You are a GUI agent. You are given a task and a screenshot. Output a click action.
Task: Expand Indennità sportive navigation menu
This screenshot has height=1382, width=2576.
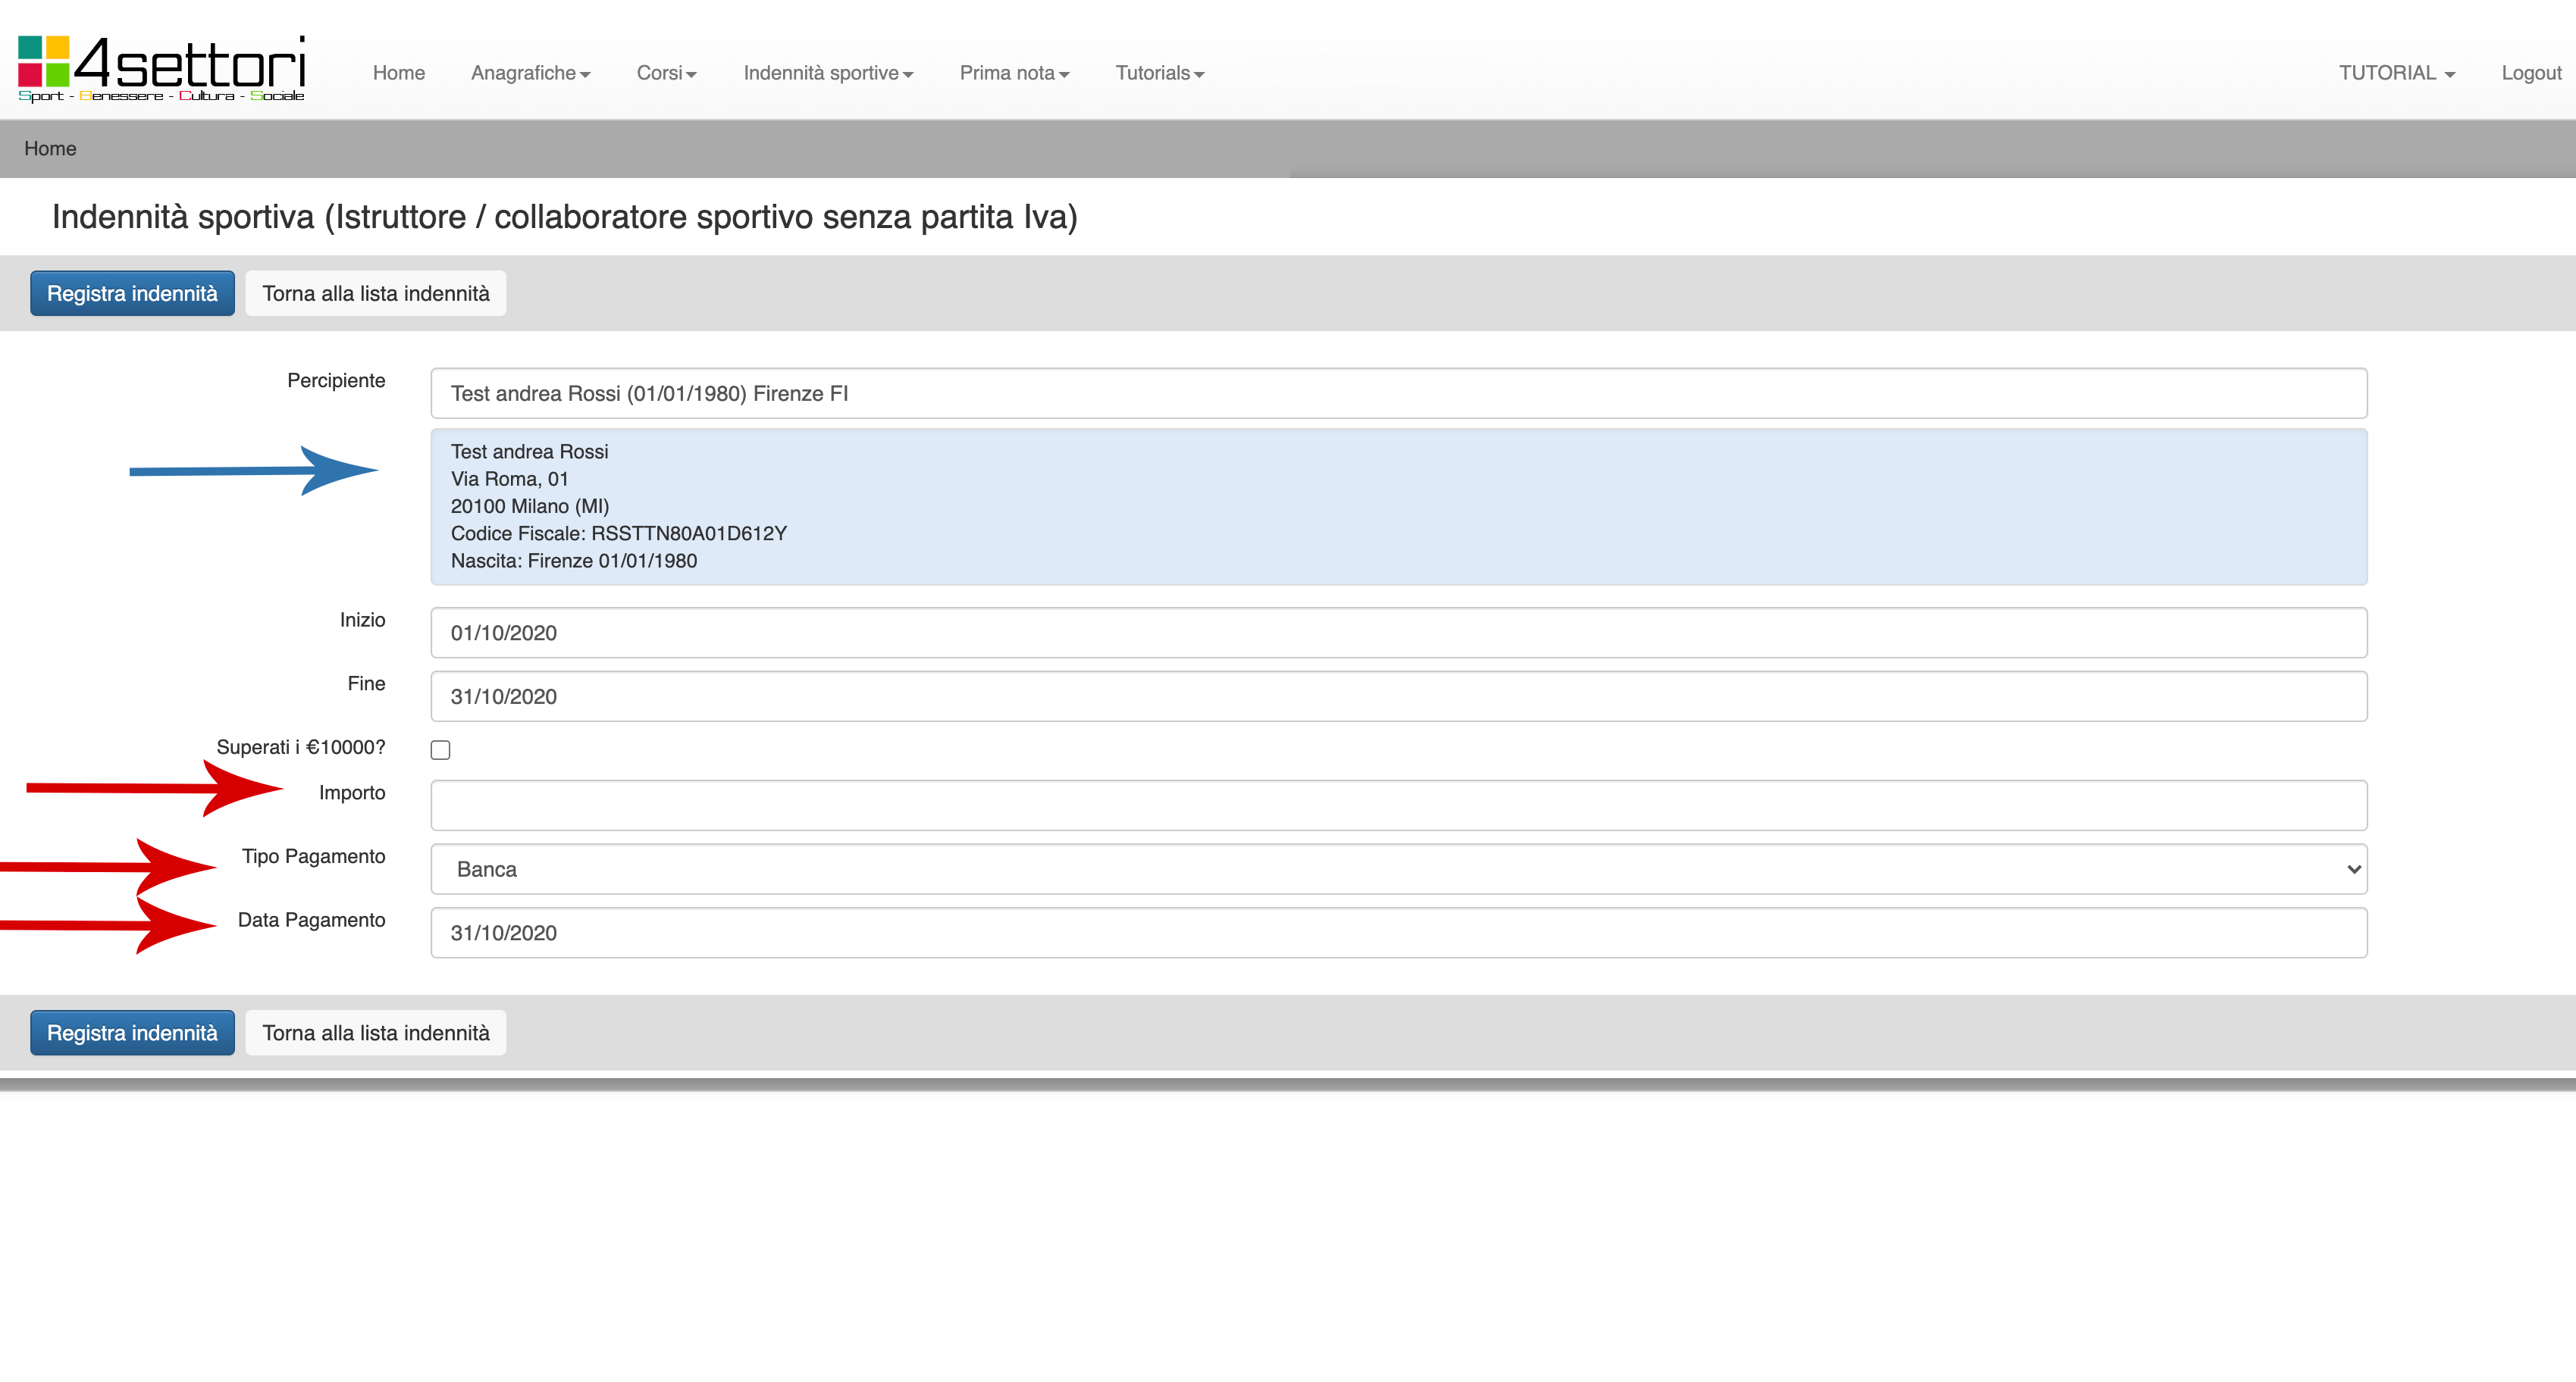point(827,73)
